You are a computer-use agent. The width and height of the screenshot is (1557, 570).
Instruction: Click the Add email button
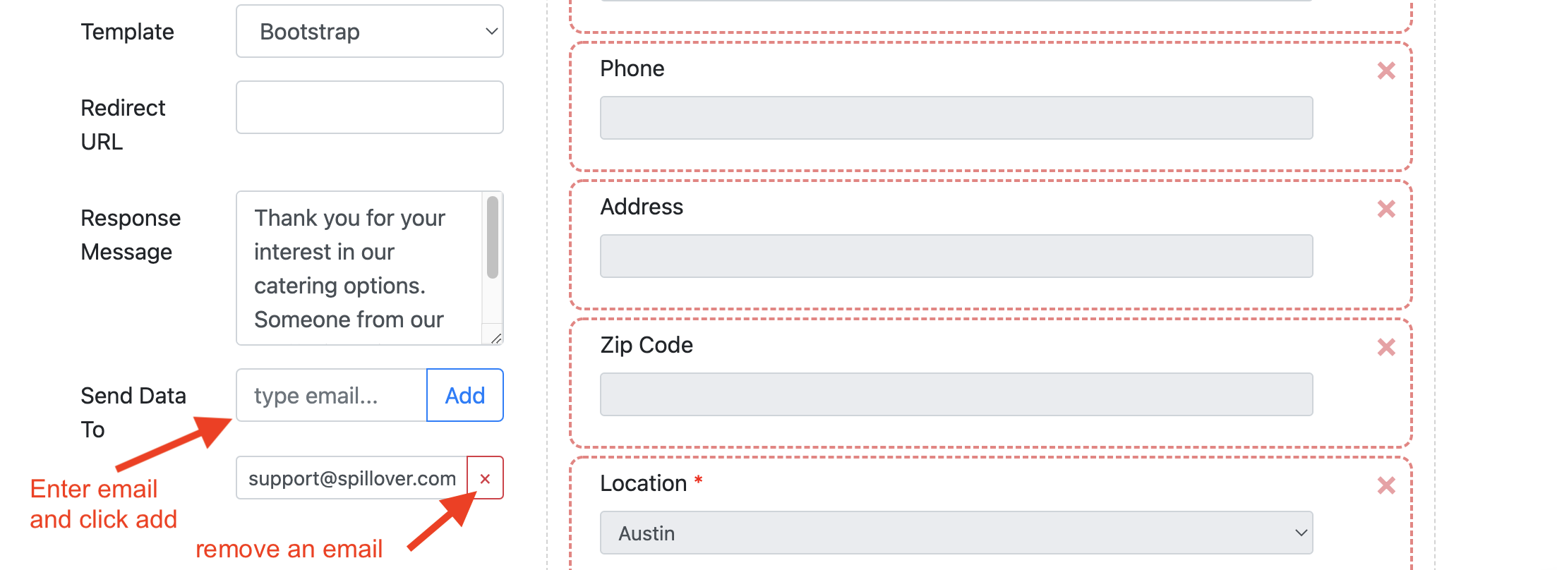pyautogui.click(x=465, y=395)
